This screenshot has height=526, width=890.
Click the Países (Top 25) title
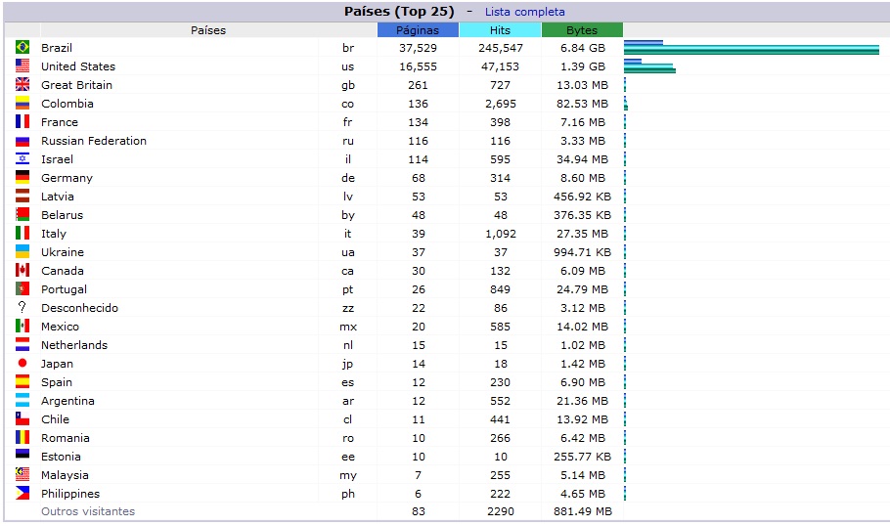[x=399, y=12]
